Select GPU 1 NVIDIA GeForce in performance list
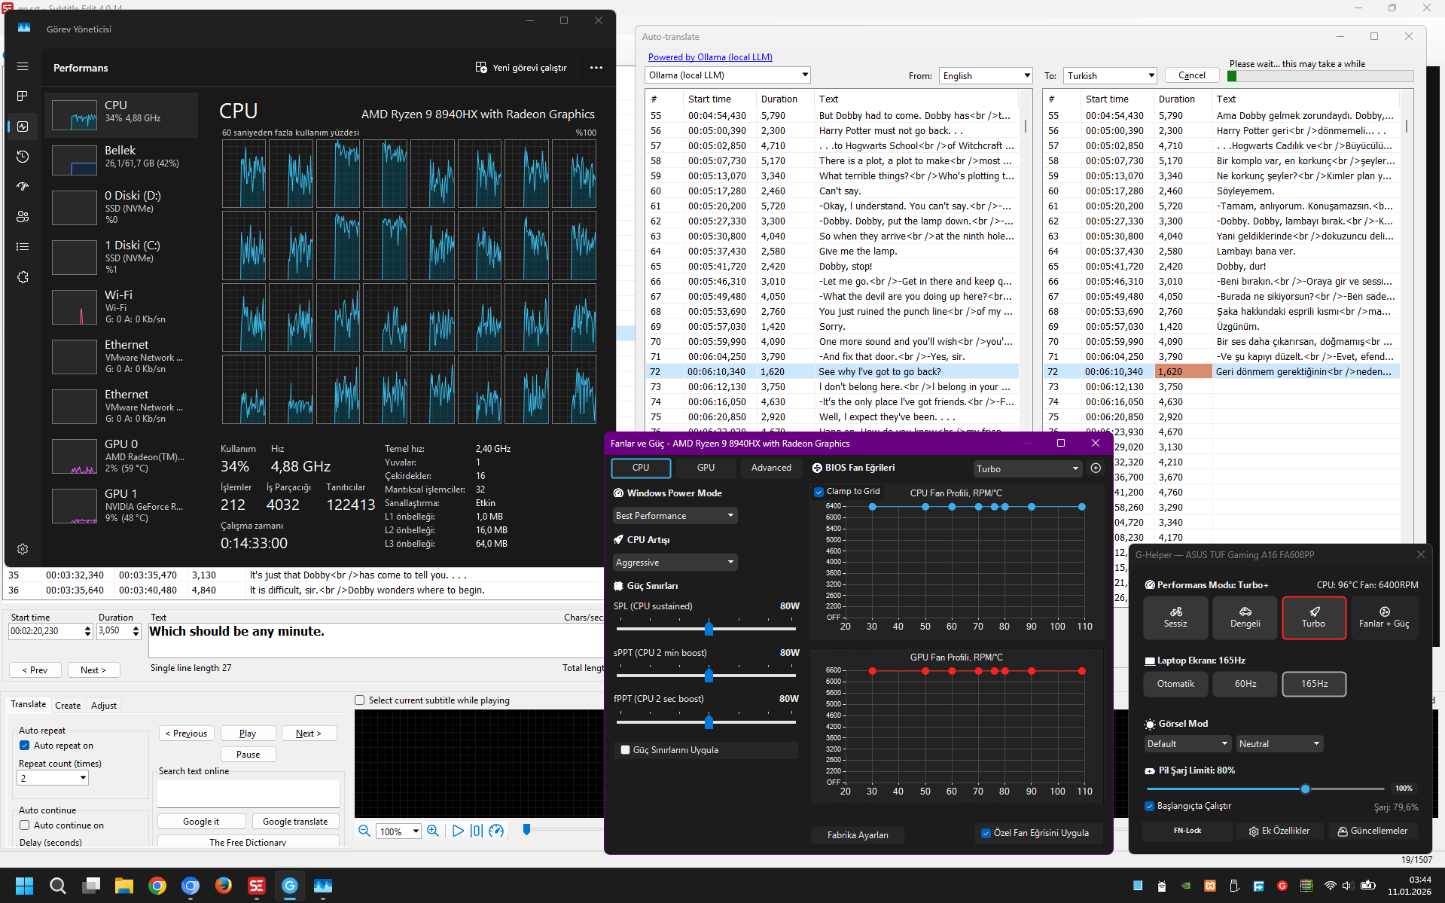 [121, 505]
